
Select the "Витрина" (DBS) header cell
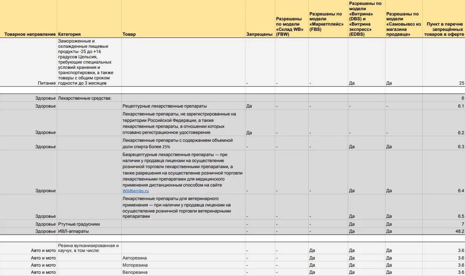(x=365, y=19)
